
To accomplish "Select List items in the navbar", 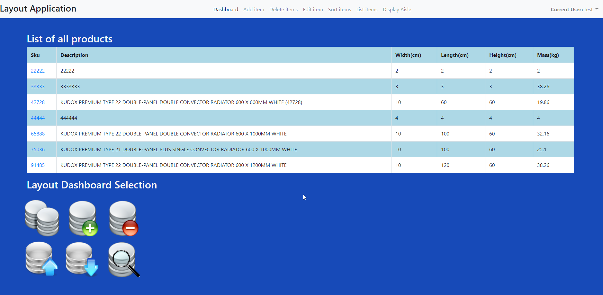I will coord(367,10).
